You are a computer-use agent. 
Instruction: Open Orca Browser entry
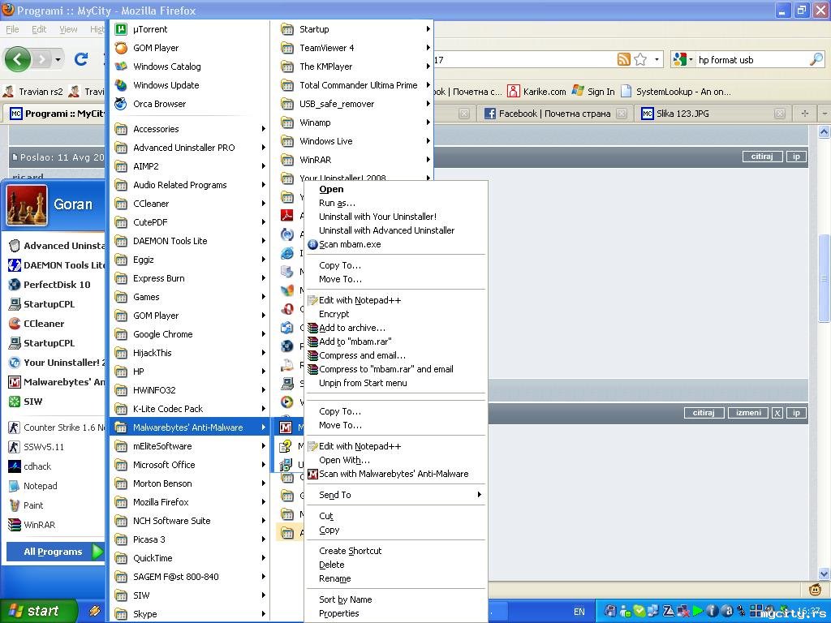pos(159,104)
